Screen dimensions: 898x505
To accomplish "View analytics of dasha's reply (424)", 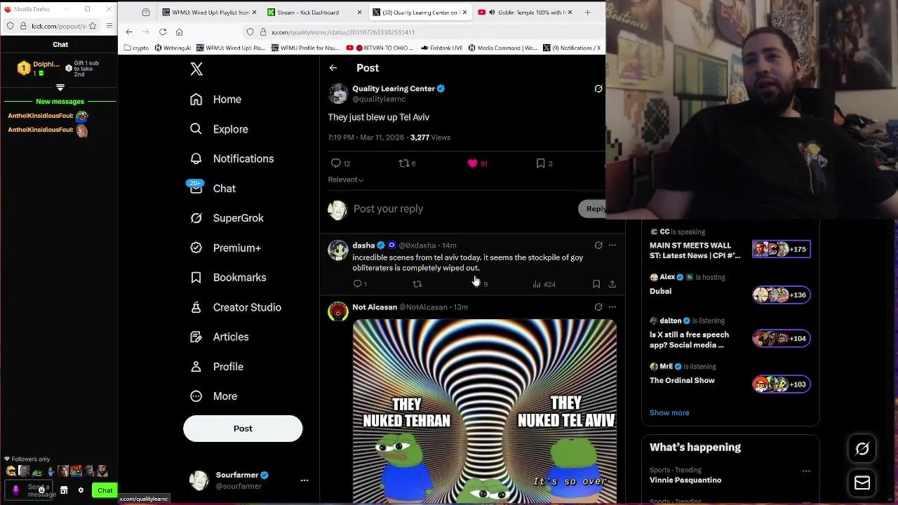I will [x=544, y=284].
